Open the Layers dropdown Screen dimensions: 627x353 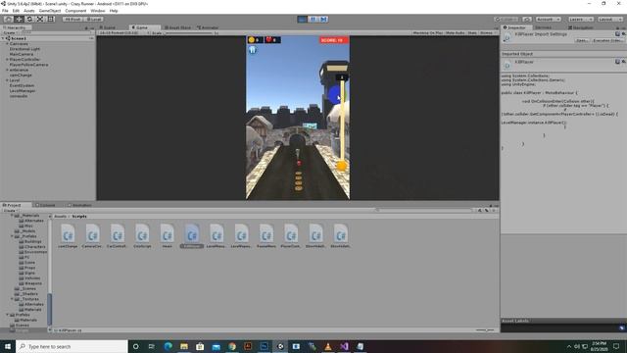pyautogui.click(x=580, y=19)
